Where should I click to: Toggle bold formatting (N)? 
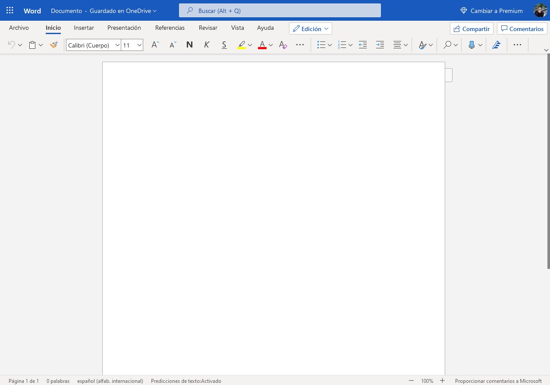189,45
